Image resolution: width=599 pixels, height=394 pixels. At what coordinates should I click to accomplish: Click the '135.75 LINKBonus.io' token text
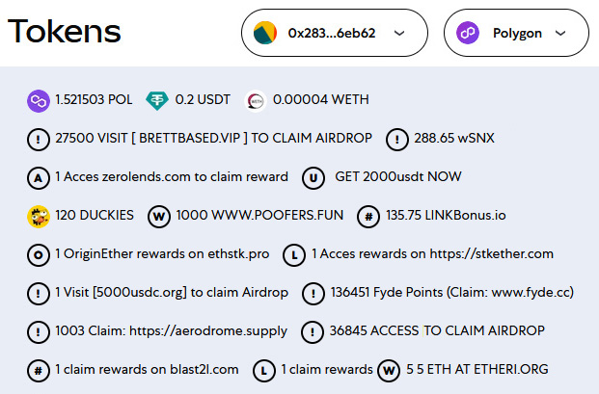coord(446,215)
